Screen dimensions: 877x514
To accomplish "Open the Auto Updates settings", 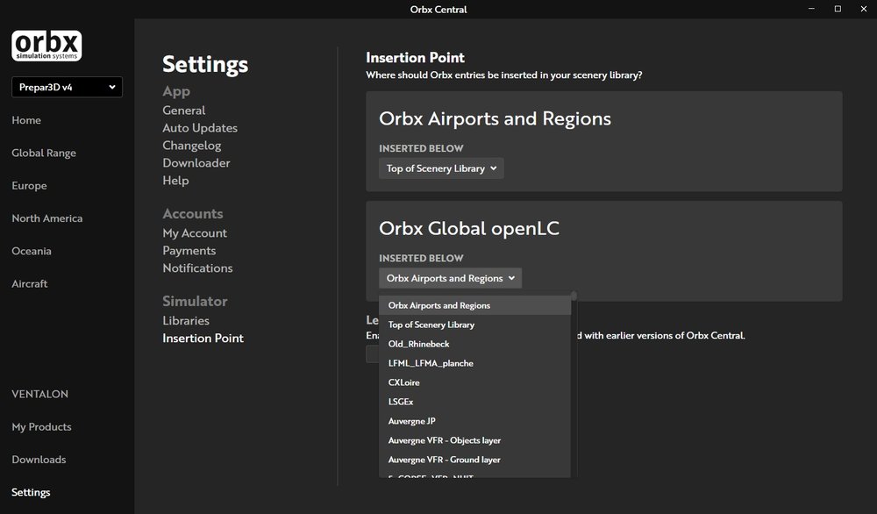I will click(x=200, y=128).
